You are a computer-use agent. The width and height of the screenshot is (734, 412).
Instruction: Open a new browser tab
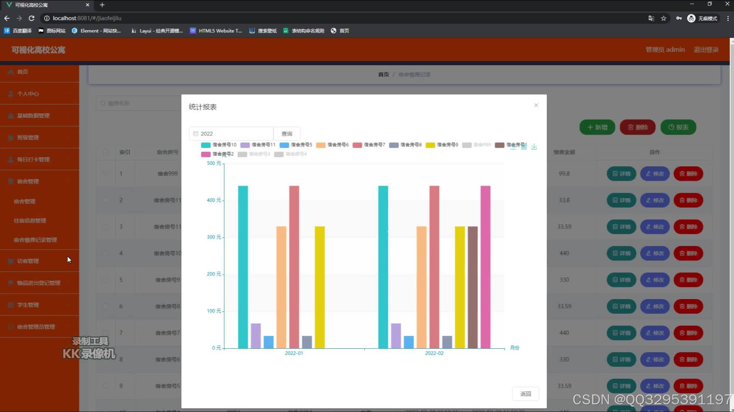coord(102,5)
